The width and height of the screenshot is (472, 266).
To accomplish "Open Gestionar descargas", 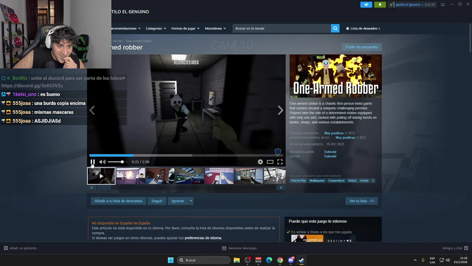I will point(240,248).
